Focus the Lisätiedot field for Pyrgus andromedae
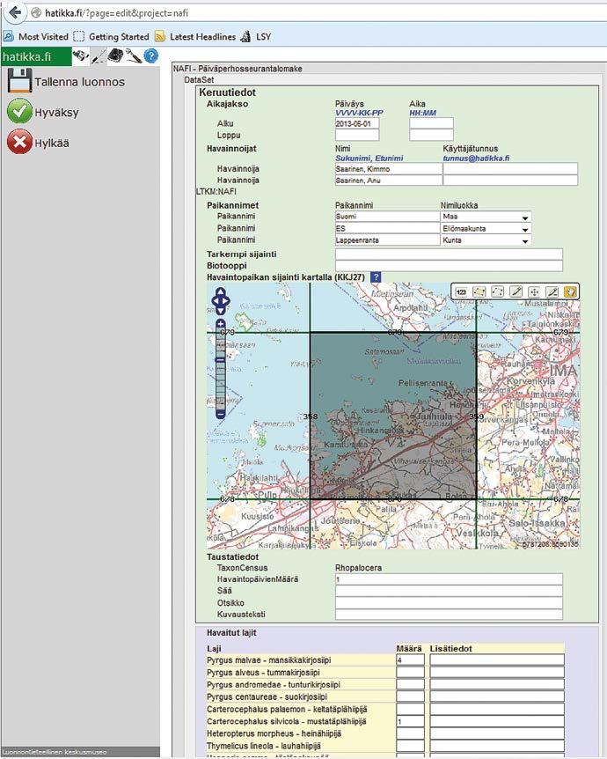Screen dimensions: 607x759 (x=497, y=684)
